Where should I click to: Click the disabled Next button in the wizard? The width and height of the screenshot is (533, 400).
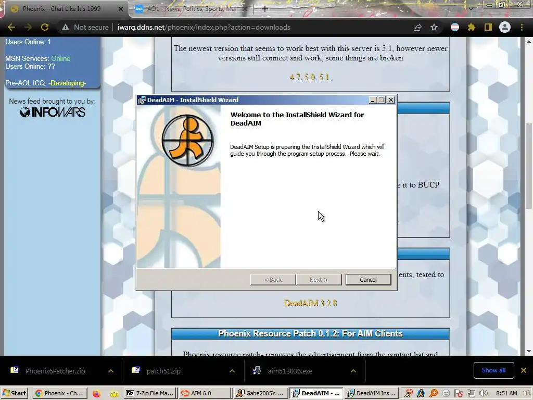pyautogui.click(x=319, y=280)
